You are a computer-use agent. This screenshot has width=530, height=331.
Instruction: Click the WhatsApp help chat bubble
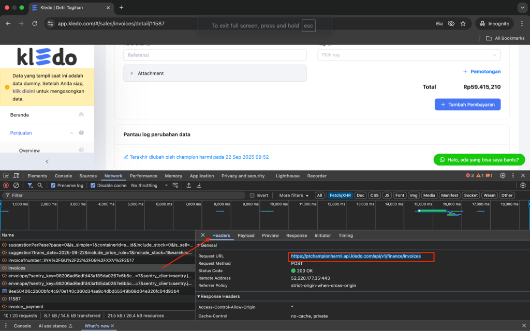click(479, 160)
